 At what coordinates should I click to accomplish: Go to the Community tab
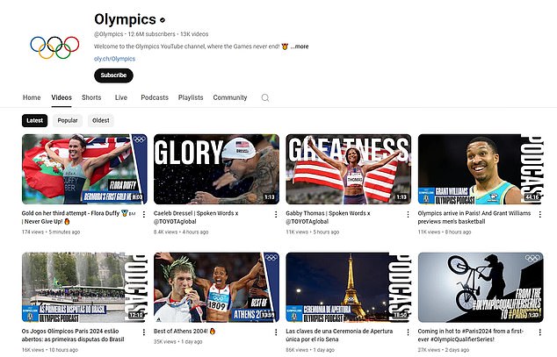pos(230,97)
